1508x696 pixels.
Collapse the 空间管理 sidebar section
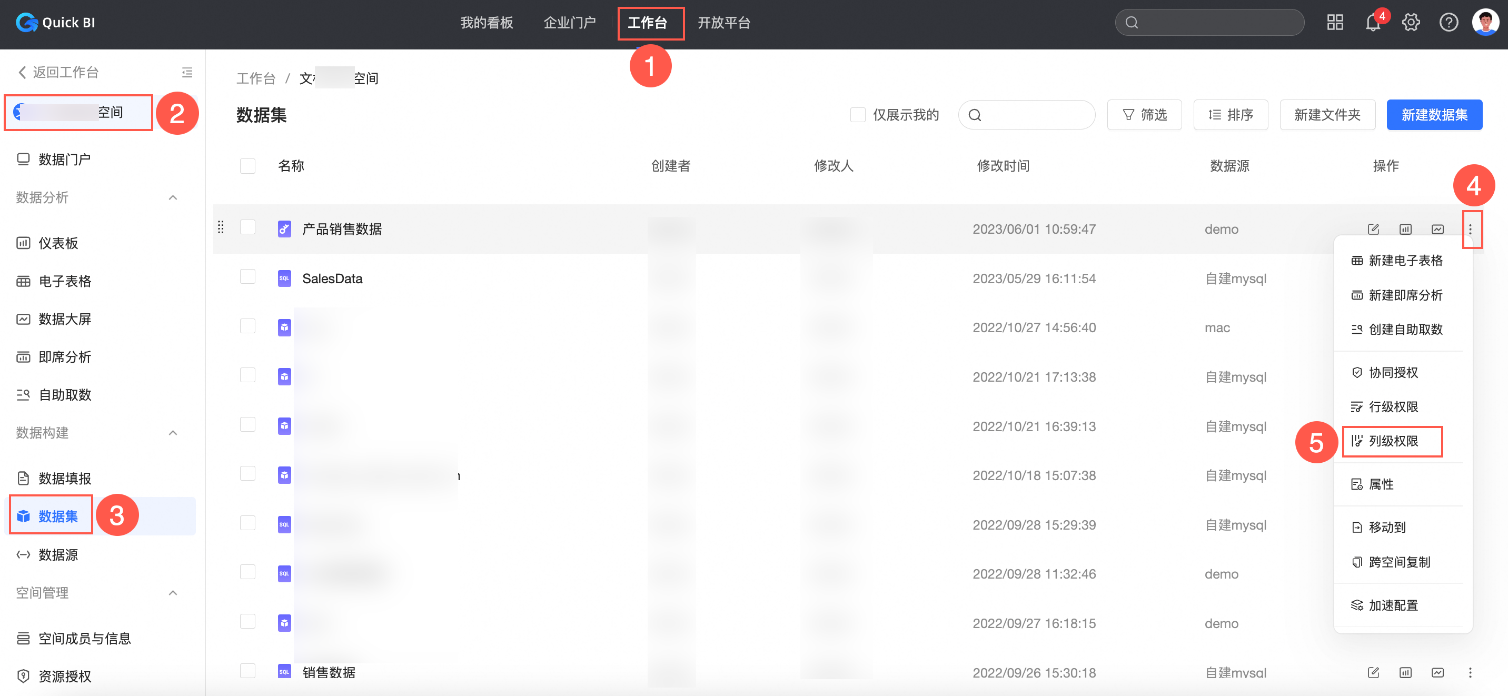[x=173, y=593]
